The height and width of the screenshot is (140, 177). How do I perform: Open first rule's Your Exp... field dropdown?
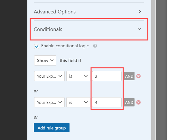pyautogui.click(x=49, y=76)
